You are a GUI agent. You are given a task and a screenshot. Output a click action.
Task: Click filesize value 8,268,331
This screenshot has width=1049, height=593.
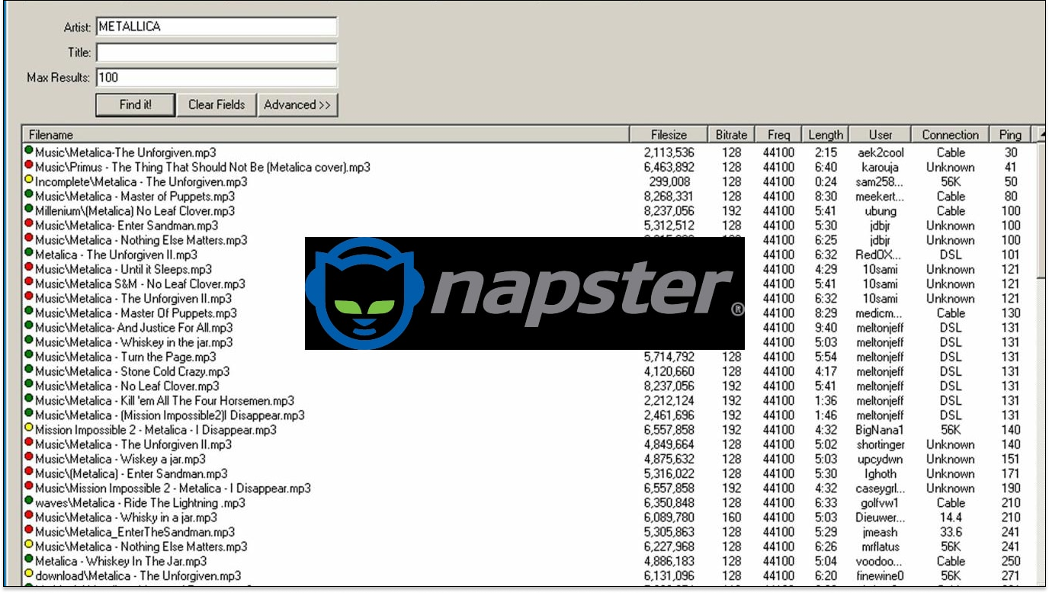[x=669, y=196]
